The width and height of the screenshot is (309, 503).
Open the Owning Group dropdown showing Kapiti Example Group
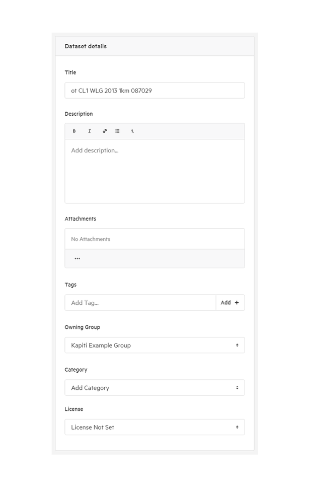click(154, 345)
